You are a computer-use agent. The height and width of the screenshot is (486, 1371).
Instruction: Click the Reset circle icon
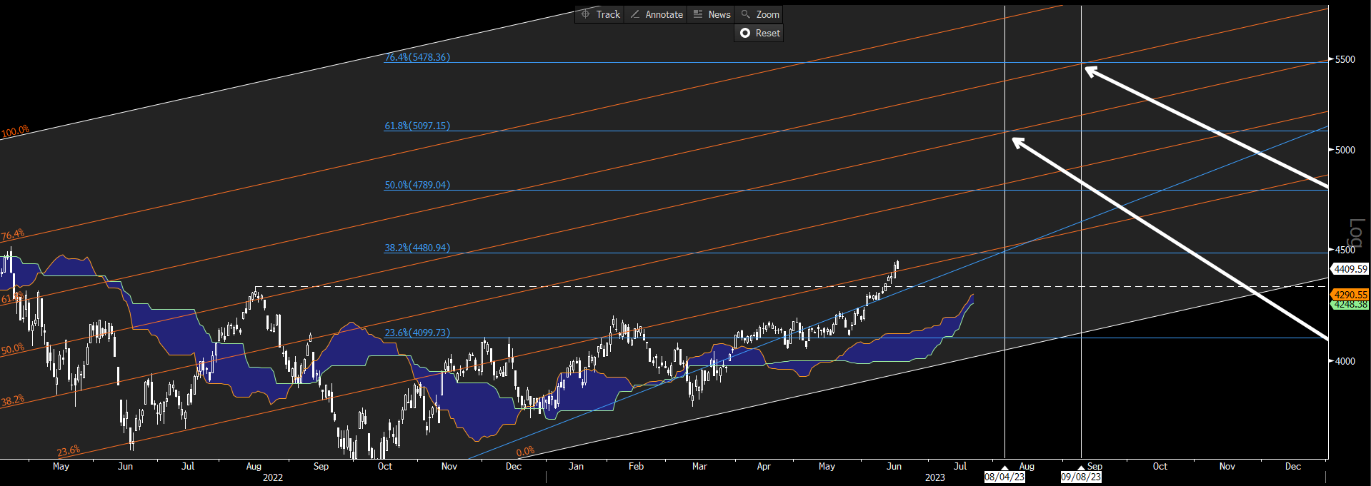[745, 33]
